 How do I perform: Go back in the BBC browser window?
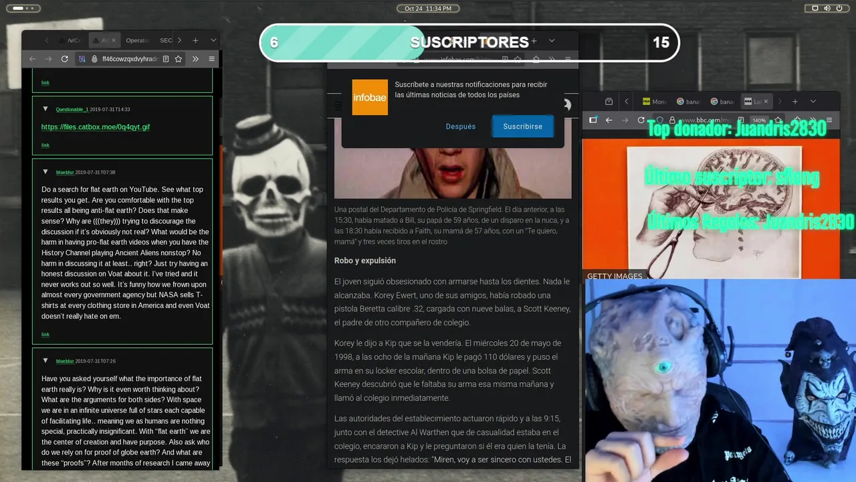pyautogui.click(x=609, y=120)
